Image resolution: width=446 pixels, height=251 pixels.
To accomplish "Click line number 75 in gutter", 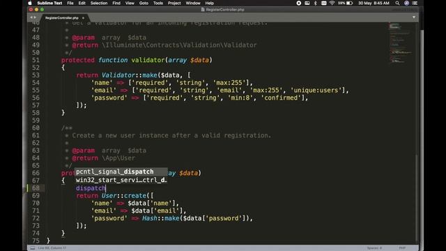I will (36, 241).
